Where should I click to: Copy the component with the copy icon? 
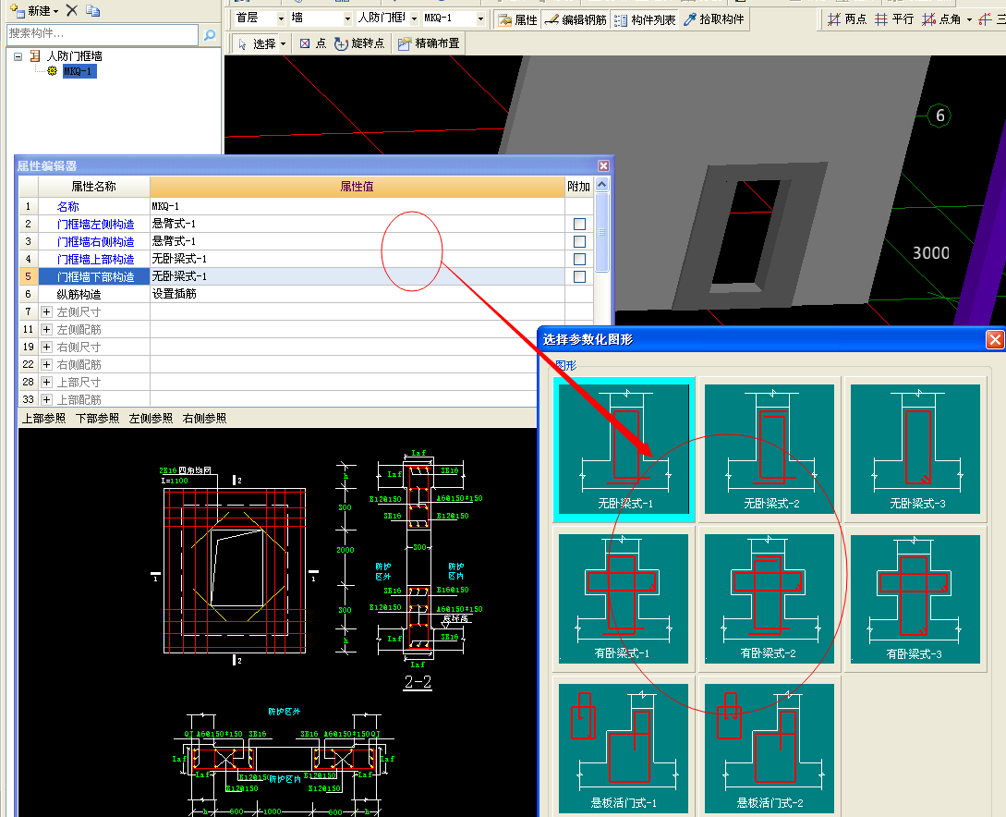pyautogui.click(x=93, y=10)
